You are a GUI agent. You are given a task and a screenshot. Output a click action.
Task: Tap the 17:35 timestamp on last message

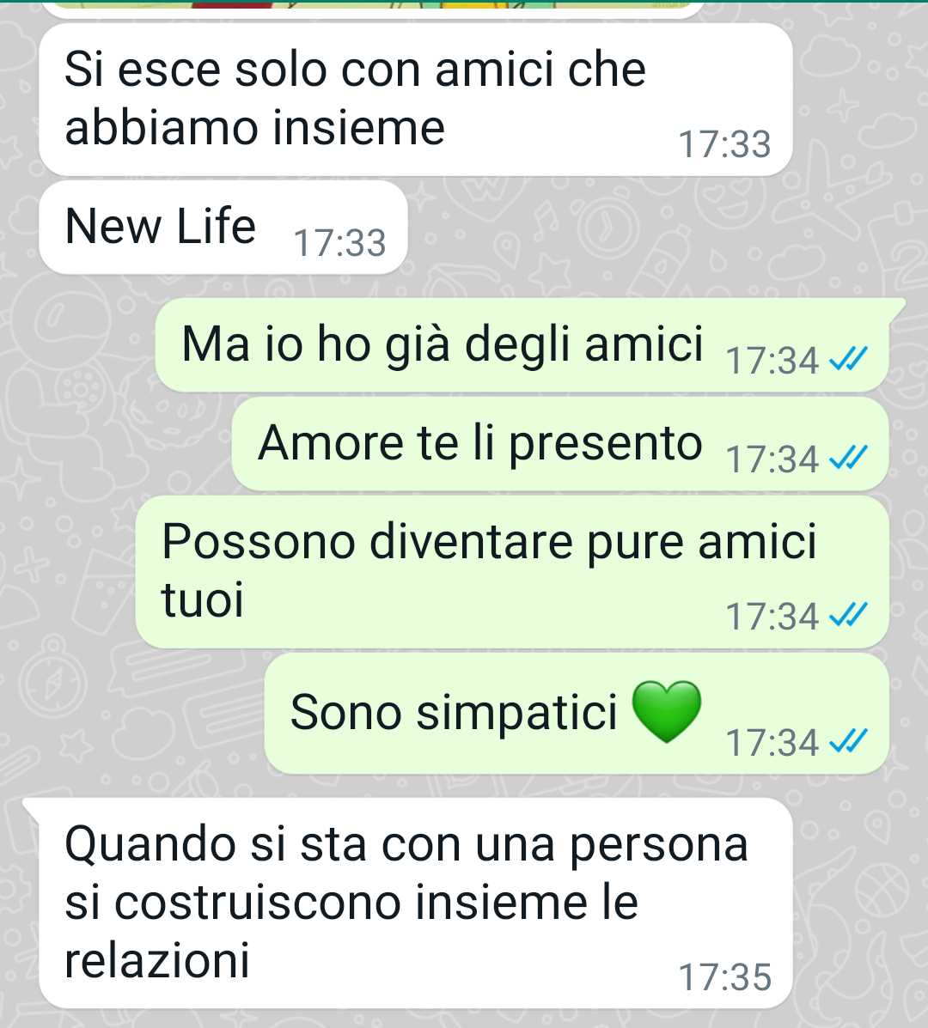click(724, 976)
